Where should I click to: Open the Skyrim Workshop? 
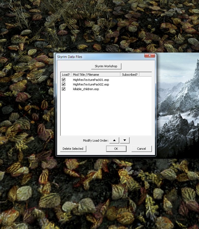tap(106, 66)
